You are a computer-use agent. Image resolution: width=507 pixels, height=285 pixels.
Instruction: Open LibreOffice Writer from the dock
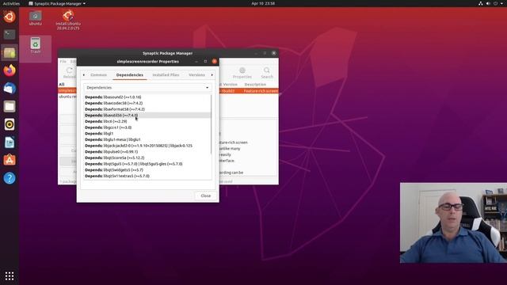click(x=10, y=142)
